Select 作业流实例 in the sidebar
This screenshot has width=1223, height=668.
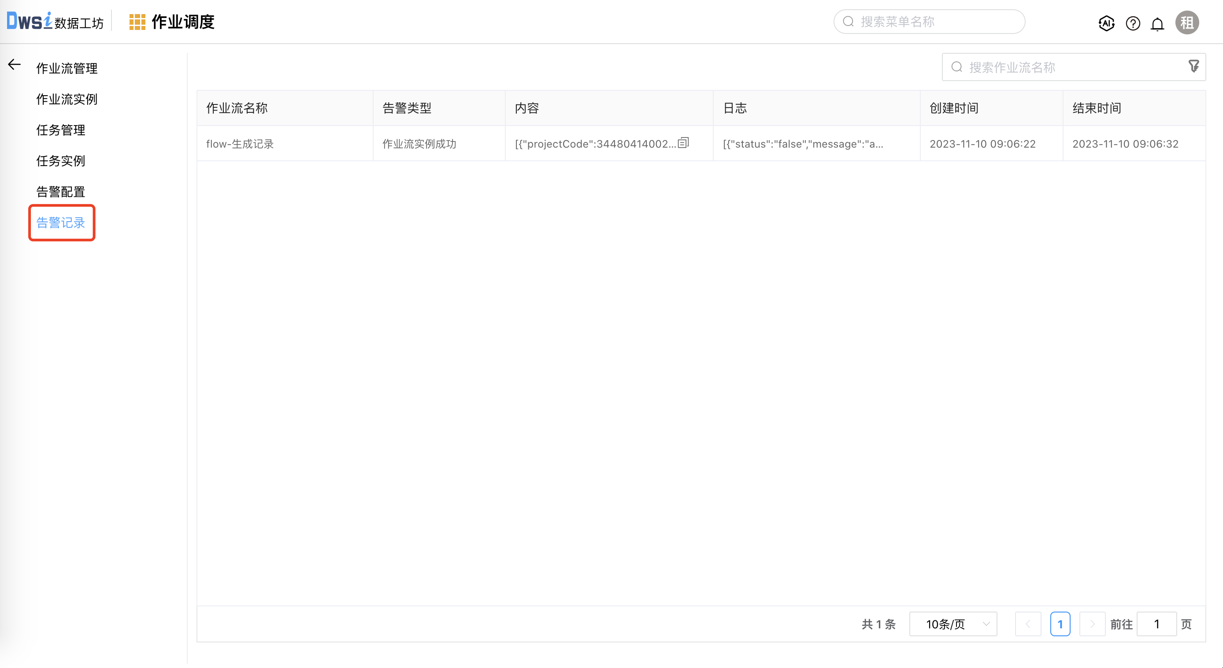coord(67,99)
